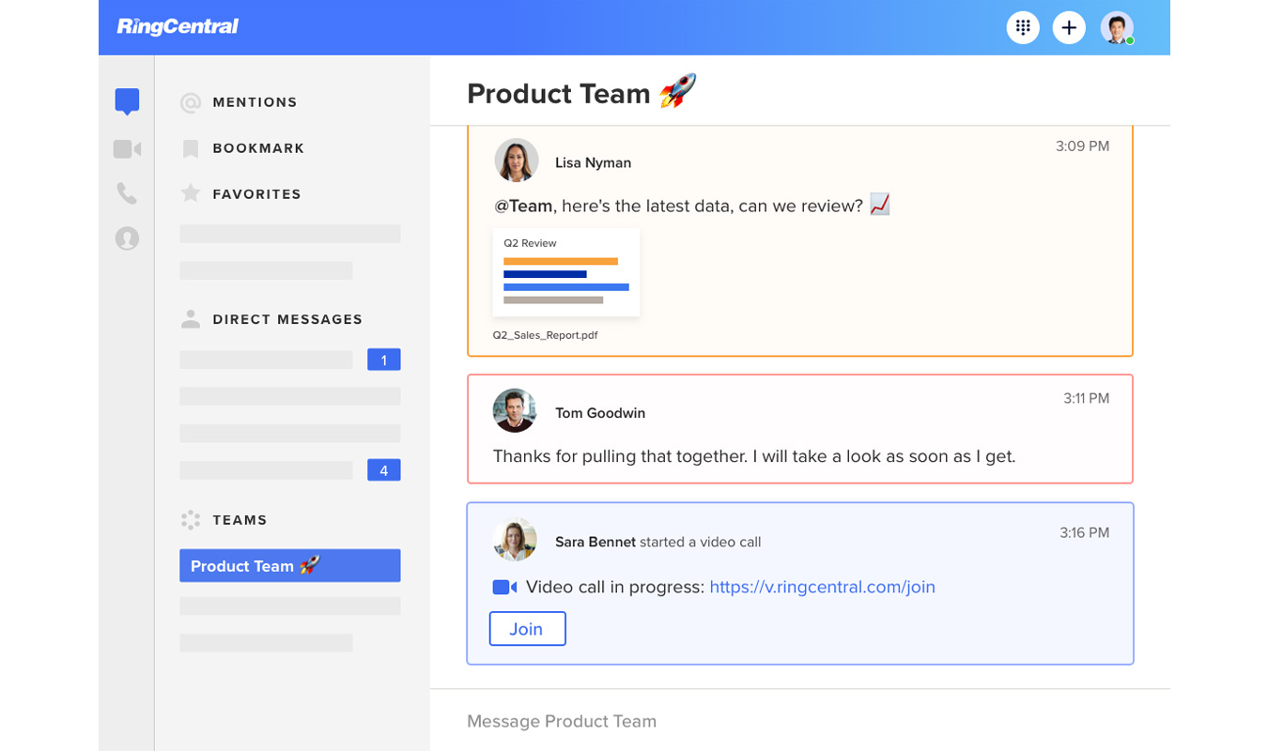Viewport: 1268px width, 751px height.
Task: Join the video call
Action: point(527,629)
